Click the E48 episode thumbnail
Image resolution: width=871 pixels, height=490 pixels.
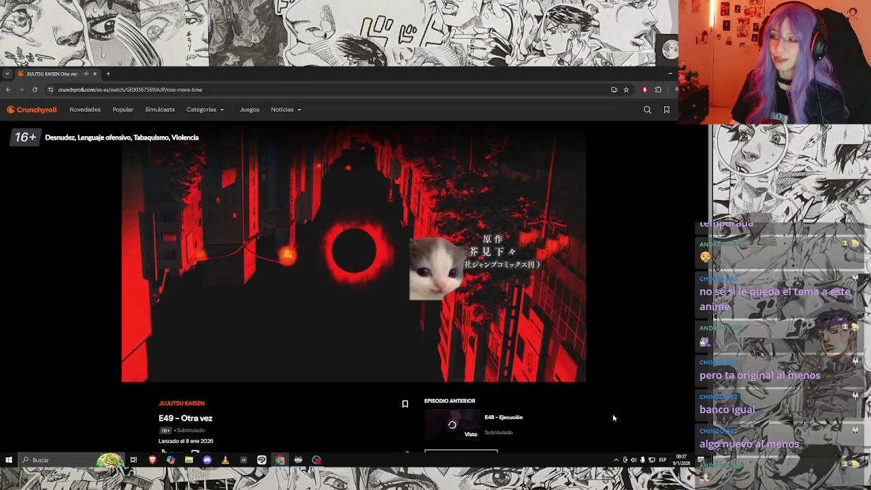452,425
